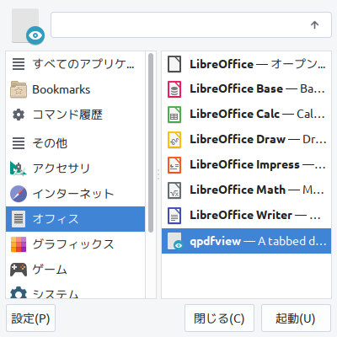Select the LibreOffice Impress entry
Viewport: 337px width, 337px height.
[246, 165]
